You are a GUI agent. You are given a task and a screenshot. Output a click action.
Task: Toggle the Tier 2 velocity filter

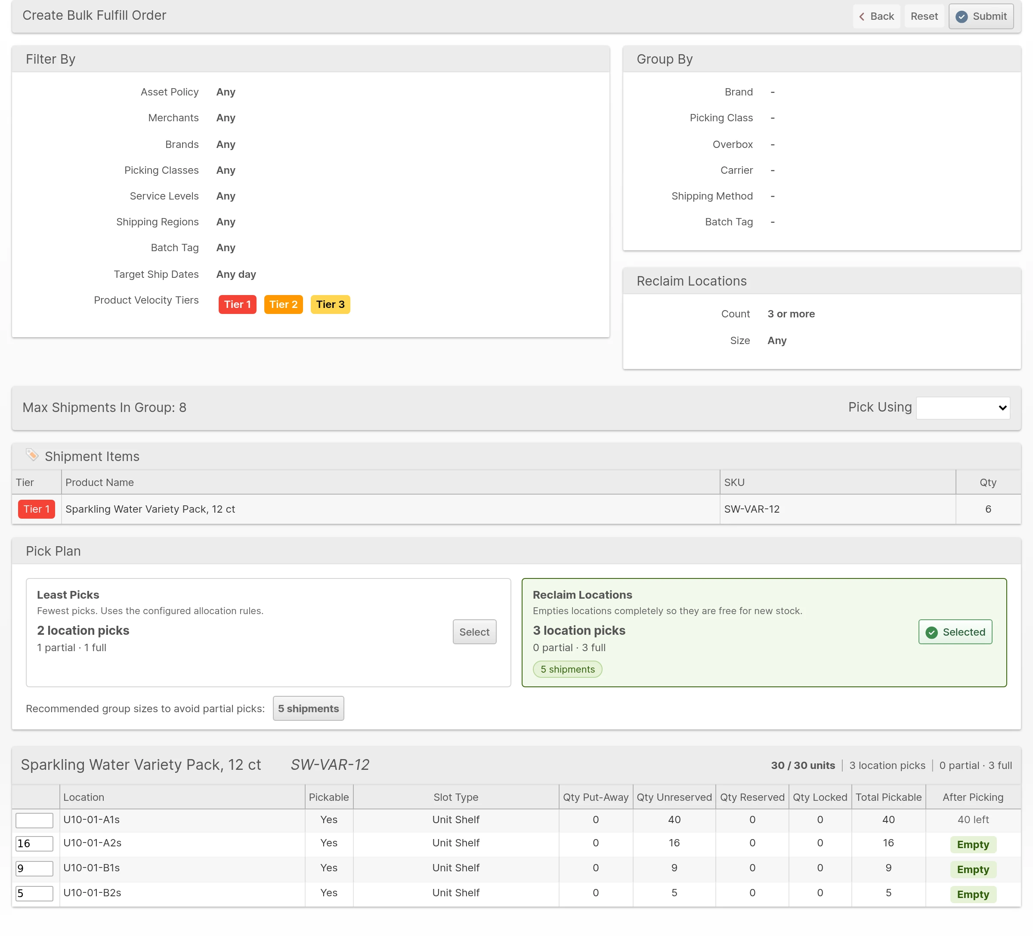coord(283,304)
